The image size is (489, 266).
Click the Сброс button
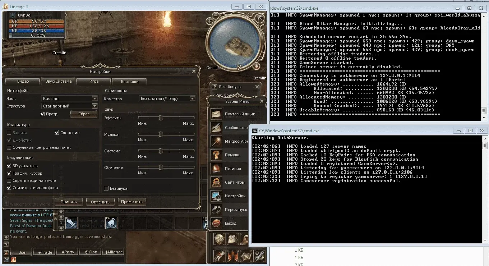click(83, 114)
